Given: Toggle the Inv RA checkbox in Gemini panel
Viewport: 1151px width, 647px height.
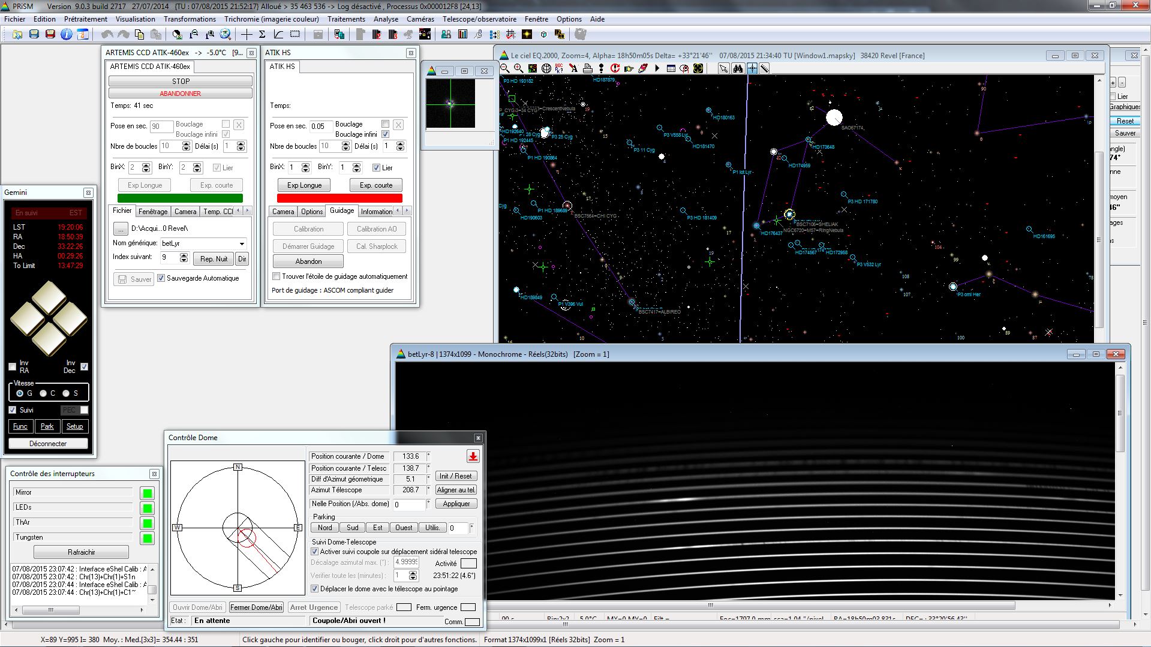Looking at the screenshot, I should [13, 366].
